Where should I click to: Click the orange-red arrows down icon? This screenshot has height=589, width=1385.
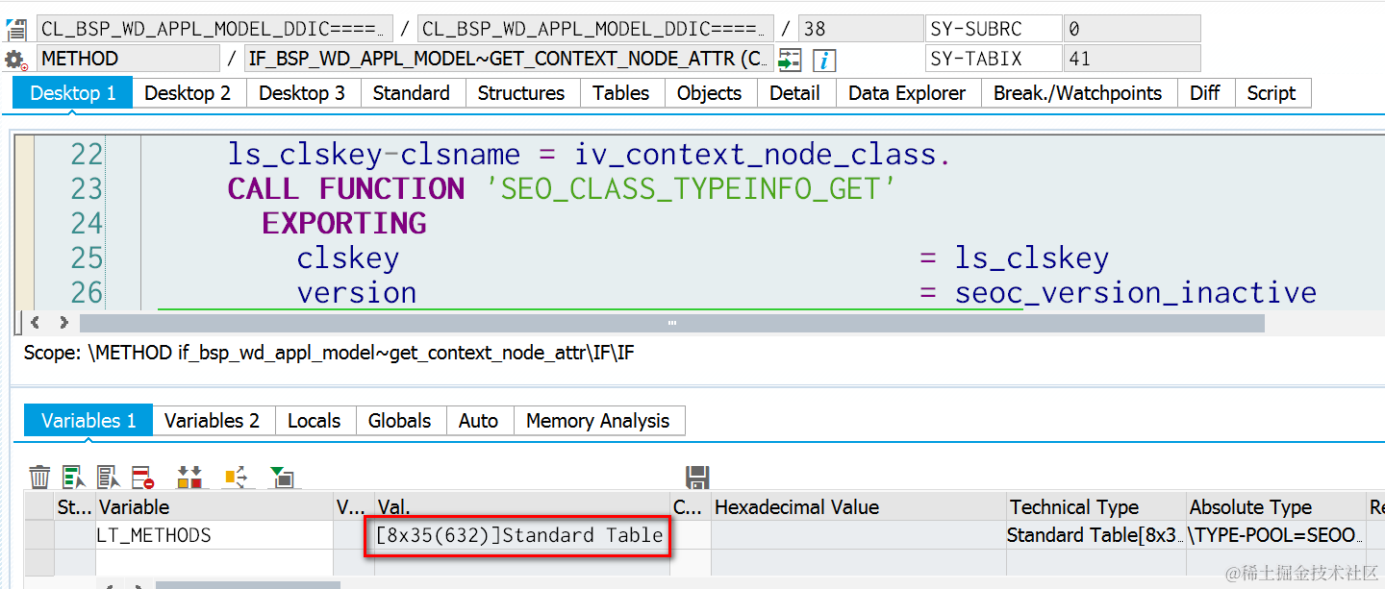(190, 477)
